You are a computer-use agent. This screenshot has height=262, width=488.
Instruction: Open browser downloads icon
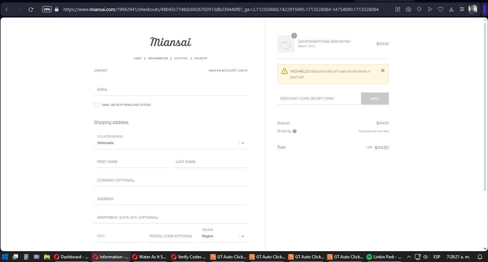point(451,9)
